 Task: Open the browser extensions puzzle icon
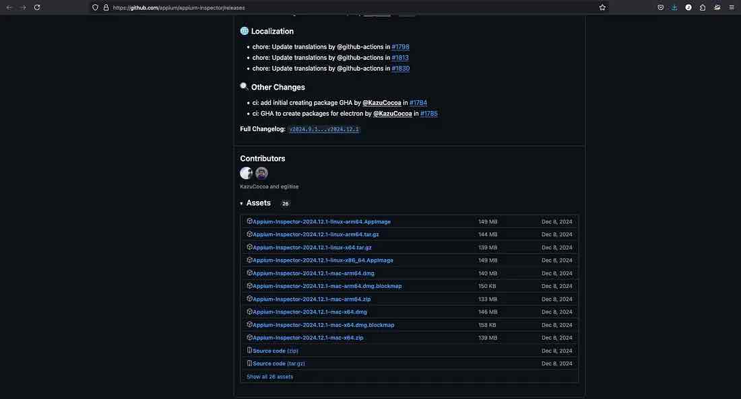pos(703,7)
